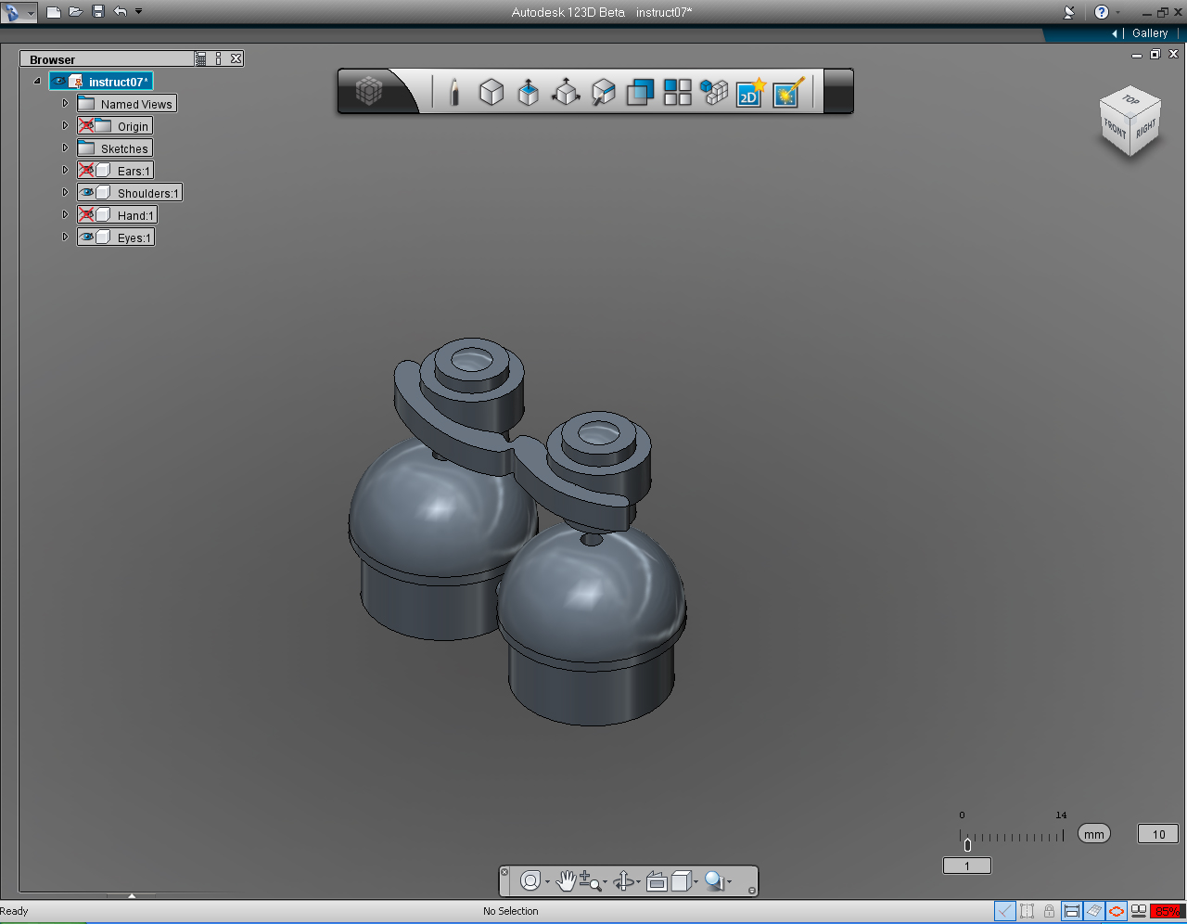Open the Zoom window lens tool
1187x924 pixels.
tap(714, 880)
